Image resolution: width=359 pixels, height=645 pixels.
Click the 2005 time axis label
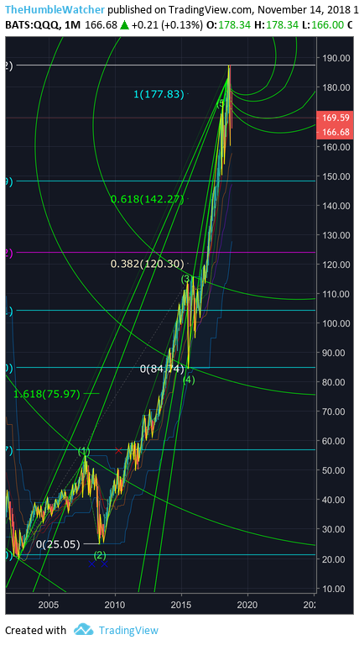tap(49, 605)
